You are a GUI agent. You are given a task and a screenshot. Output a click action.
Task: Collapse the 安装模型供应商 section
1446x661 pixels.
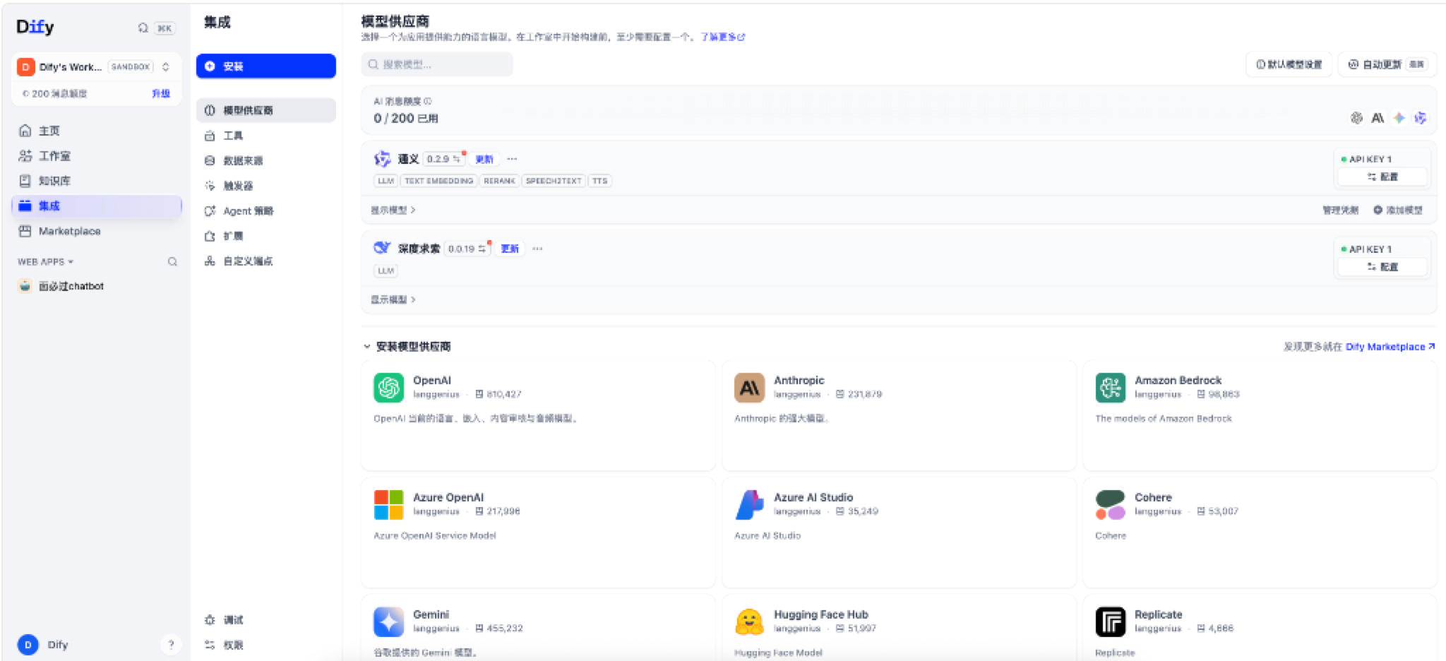(407, 346)
